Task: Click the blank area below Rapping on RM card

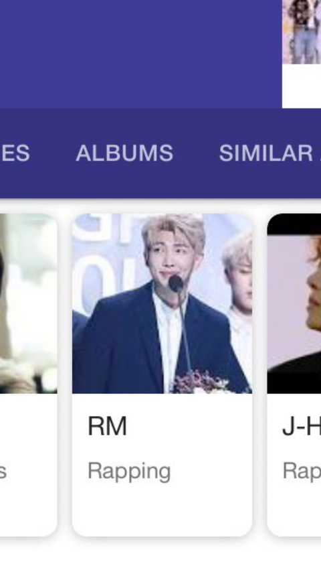Action: pos(162,510)
